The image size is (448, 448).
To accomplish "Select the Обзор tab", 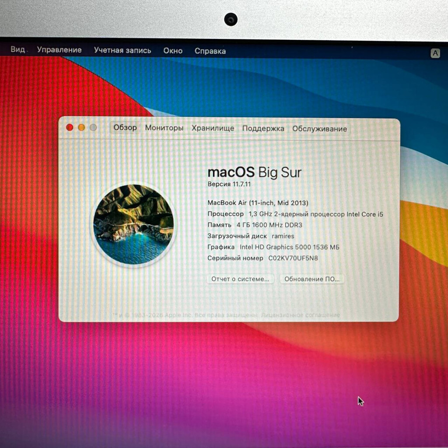I will [125, 128].
